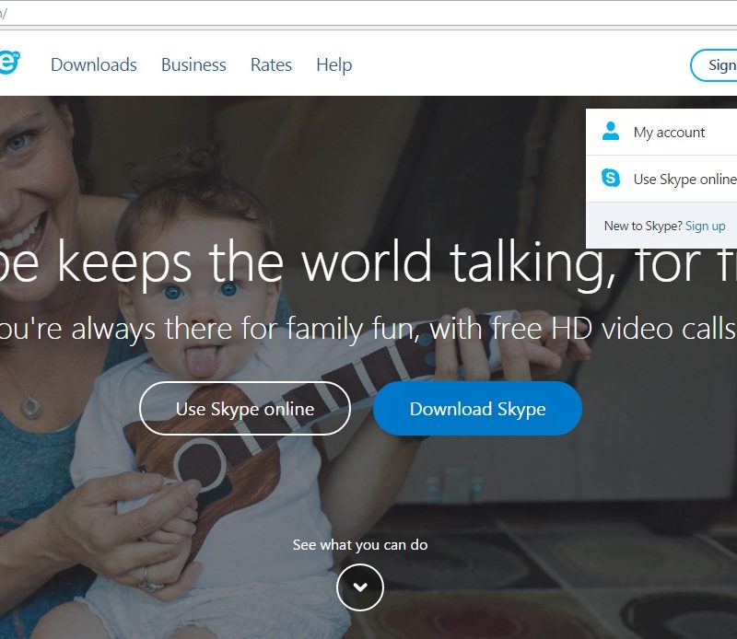This screenshot has width=737, height=639.
Task: Focus the browser address bar
Action: coord(368,13)
